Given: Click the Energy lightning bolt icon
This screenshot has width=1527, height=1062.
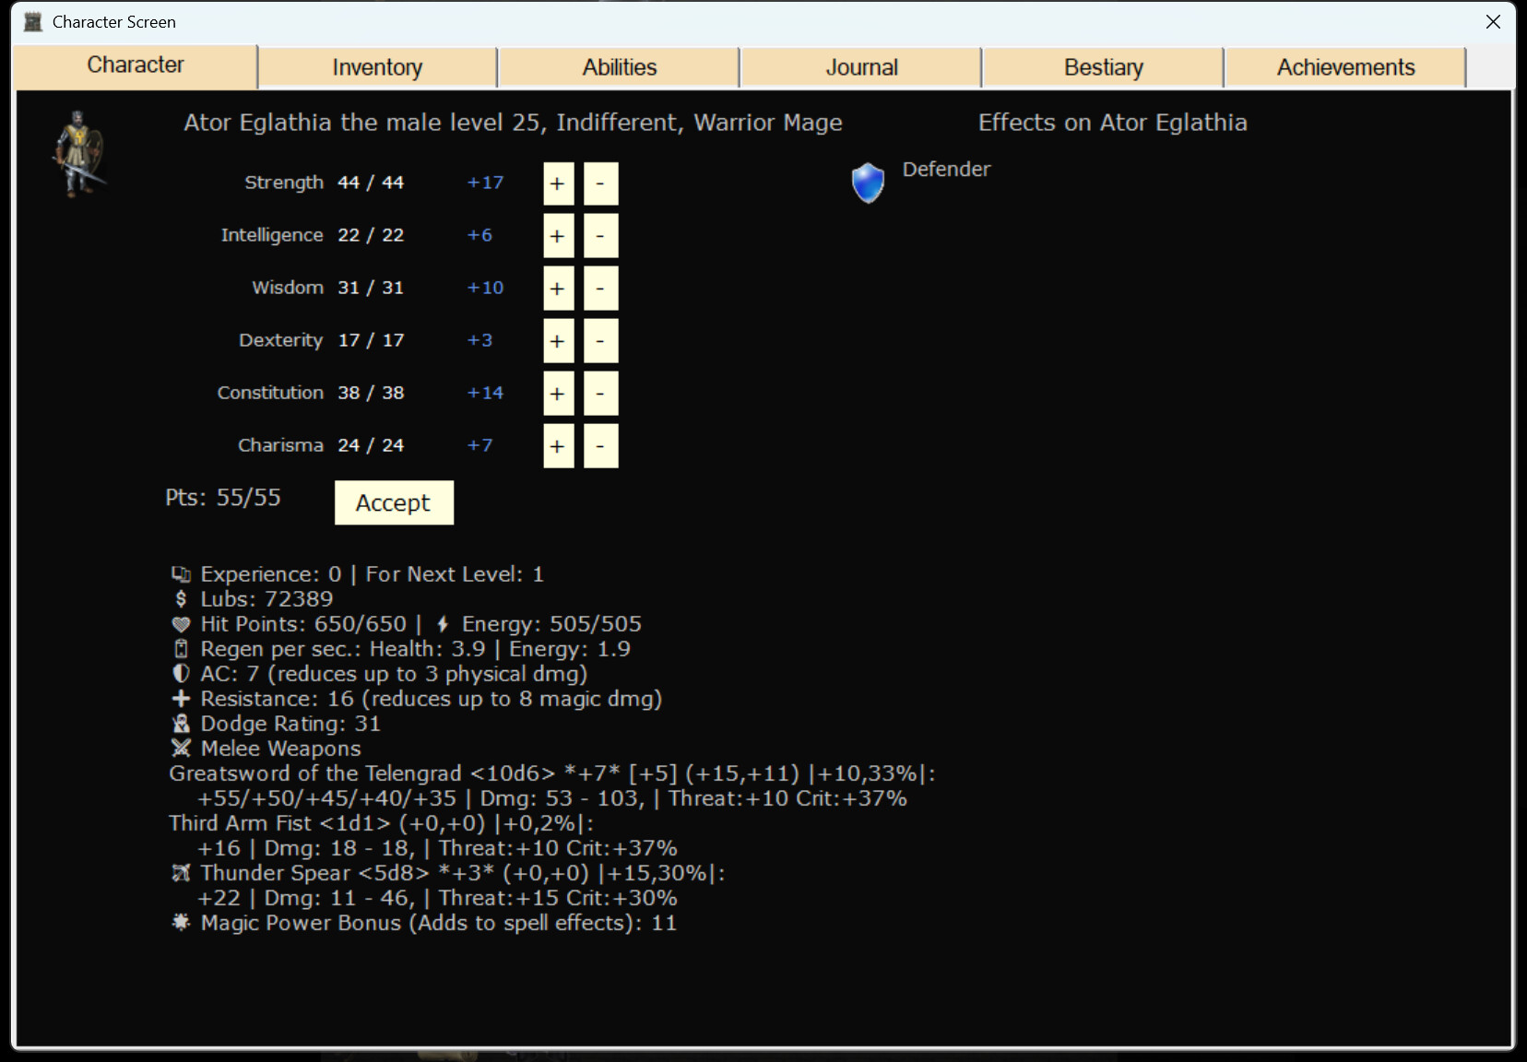Looking at the screenshot, I should point(443,623).
